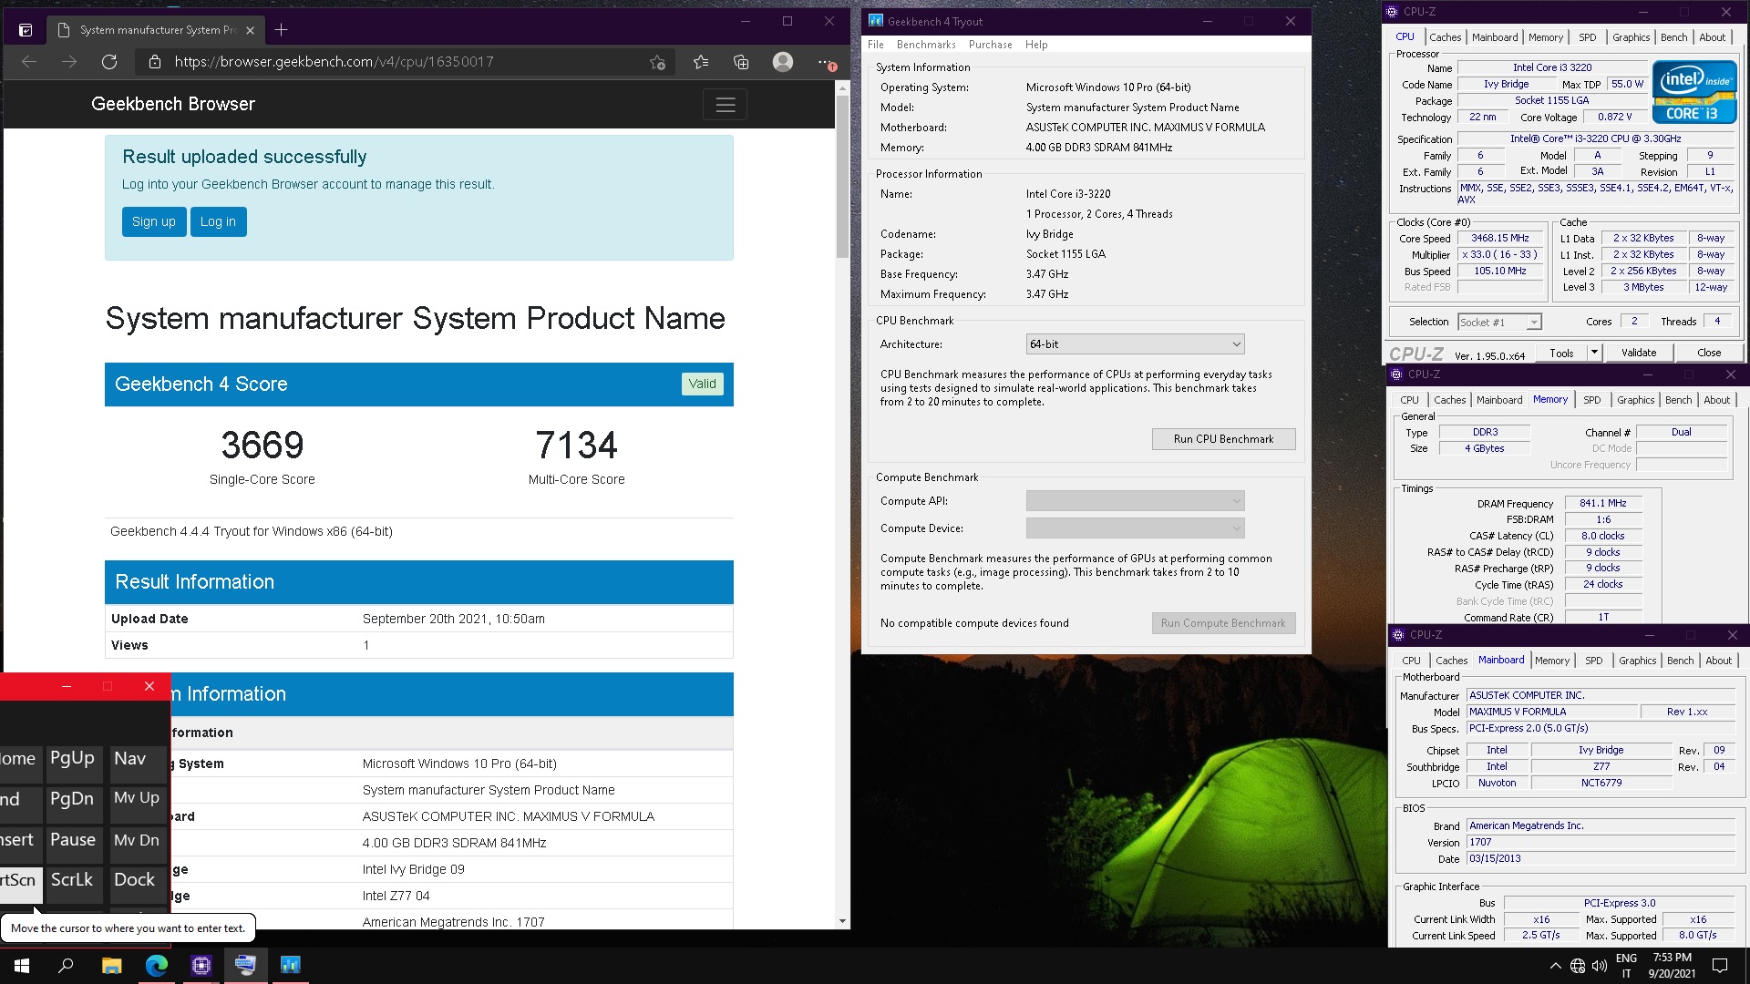Click Tools button in CPU-Z
Screen dimensions: 1750x984
click(x=1561, y=353)
